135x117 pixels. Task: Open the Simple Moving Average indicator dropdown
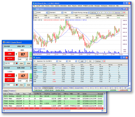89,13
